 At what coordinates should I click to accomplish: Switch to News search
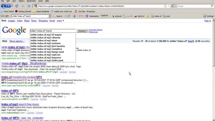tap(34, 21)
